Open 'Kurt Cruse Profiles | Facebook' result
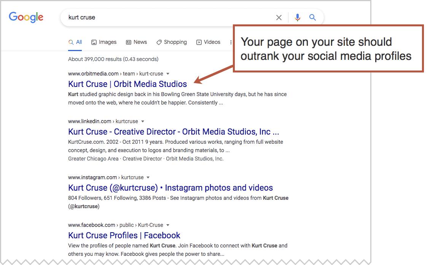This screenshot has height=265, width=430. coord(124,235)
